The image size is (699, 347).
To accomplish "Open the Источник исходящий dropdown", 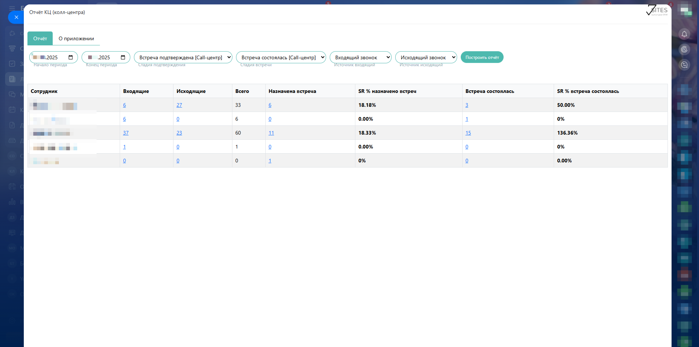I will [426, 57].
